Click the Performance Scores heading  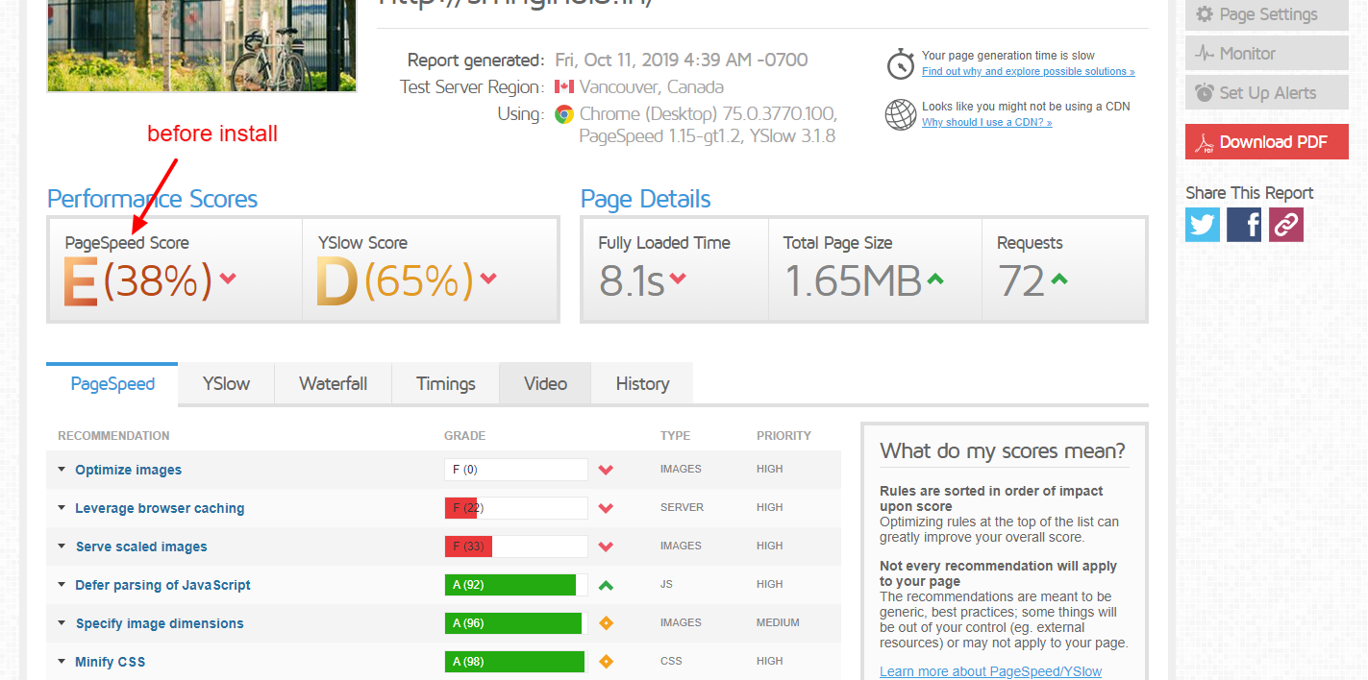click(153, 200)
